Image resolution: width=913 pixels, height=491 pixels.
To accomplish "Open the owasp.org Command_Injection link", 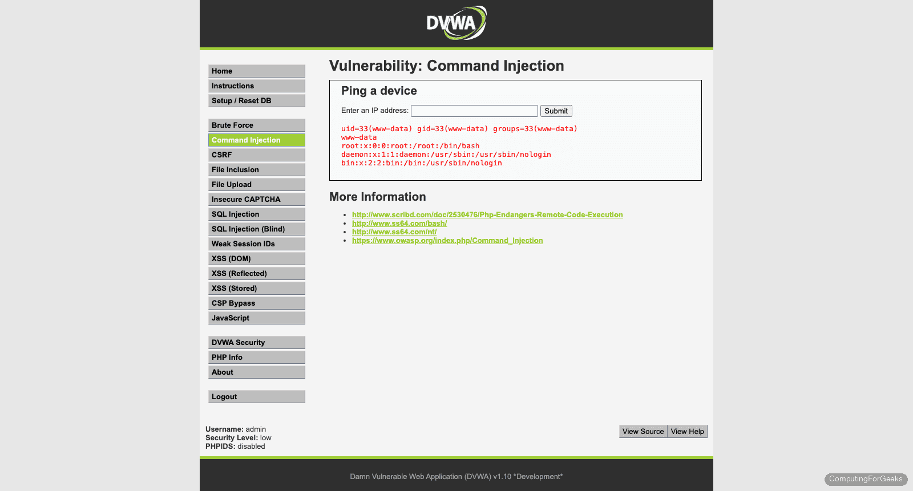I will (x=447, y=241).
